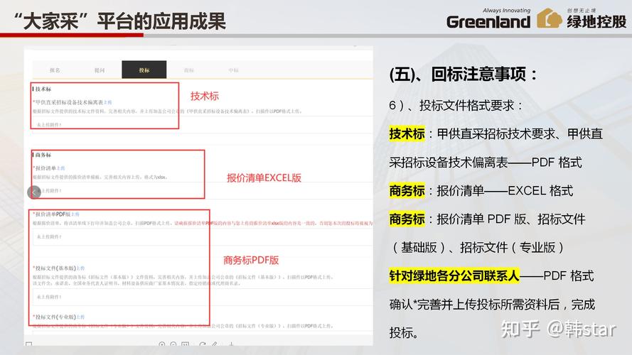Click the Greenland 绿地控股 logo
This screenshot has width=632, height=355.
[x=536, y=19]
